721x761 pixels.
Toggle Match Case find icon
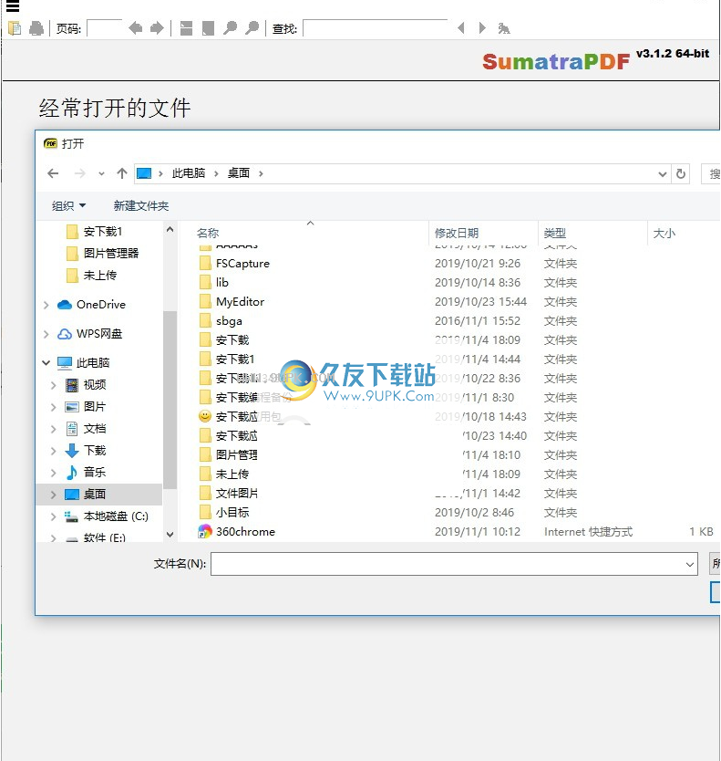504,28
